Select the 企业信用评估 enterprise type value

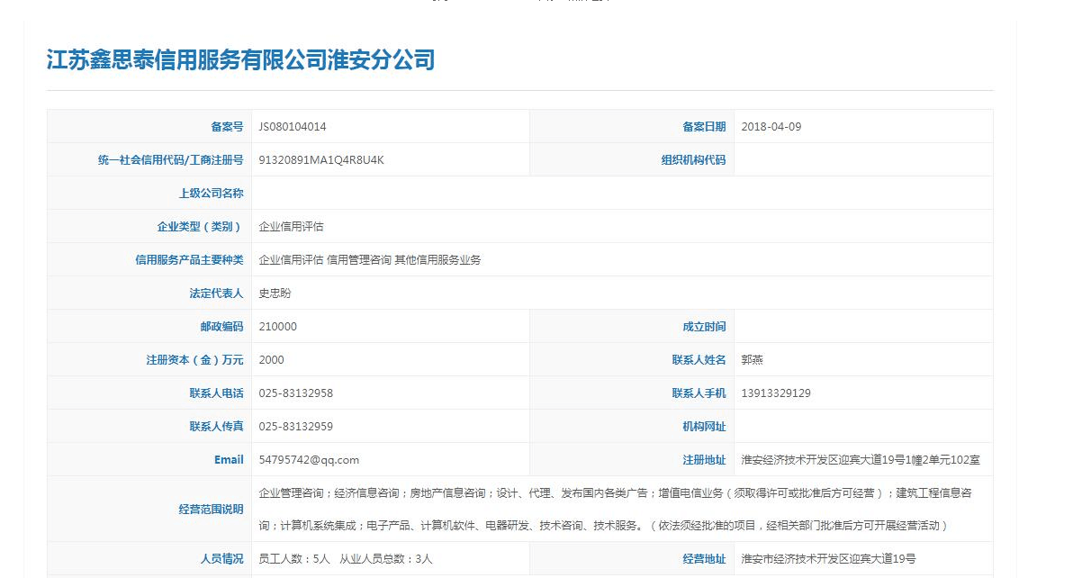(x=291, y=227)
